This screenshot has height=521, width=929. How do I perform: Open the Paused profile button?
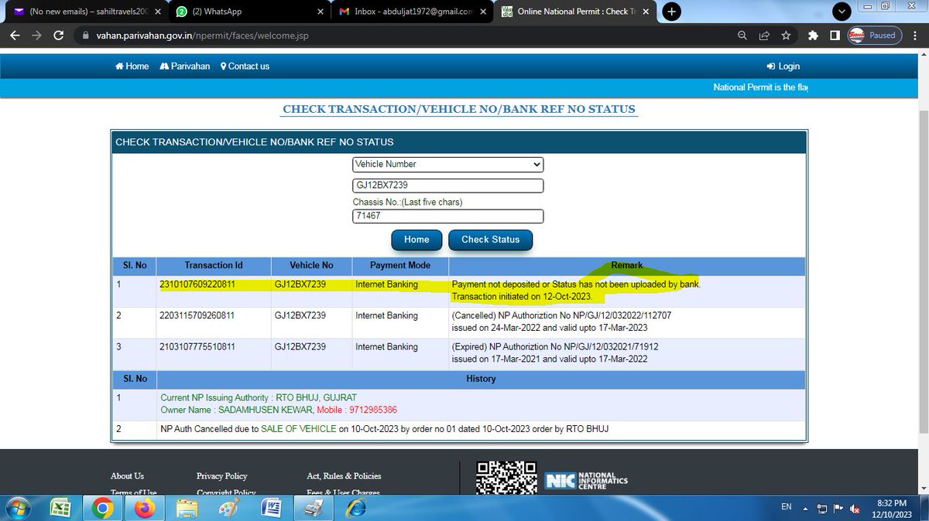(x=873, y=36)
